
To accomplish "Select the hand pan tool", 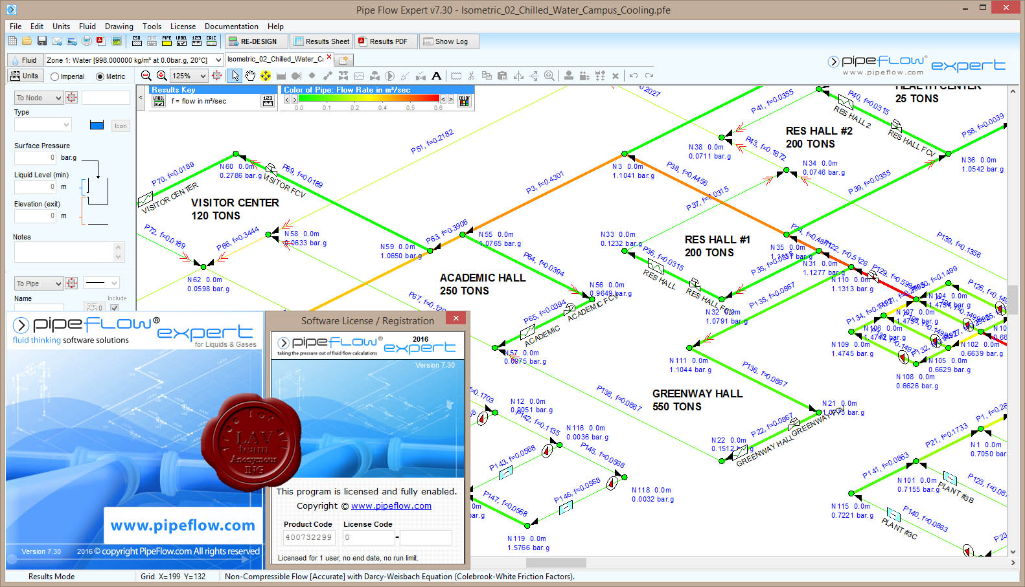I will (x=250, y=76).
